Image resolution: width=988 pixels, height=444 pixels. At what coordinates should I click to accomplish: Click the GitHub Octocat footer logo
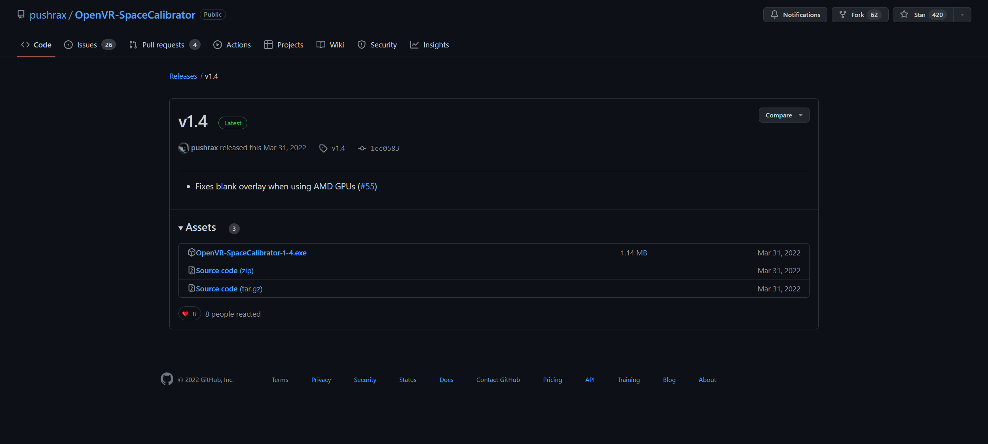(167, 379)
